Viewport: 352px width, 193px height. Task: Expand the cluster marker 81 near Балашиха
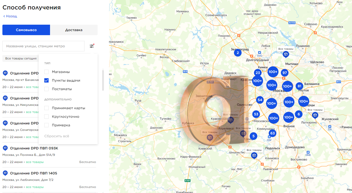[299, 86]
